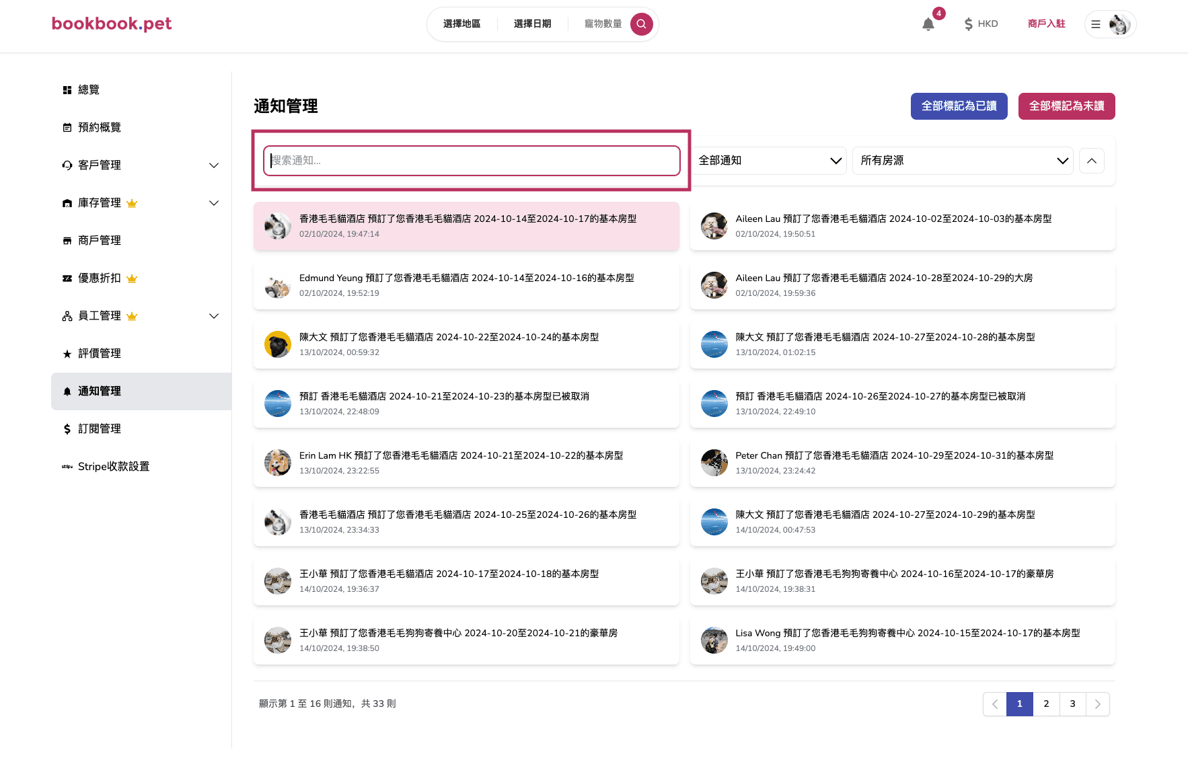The image size is (1188, 760).
Task: Click the Stripe logo icon in sidebar
Action: (67, 467)
